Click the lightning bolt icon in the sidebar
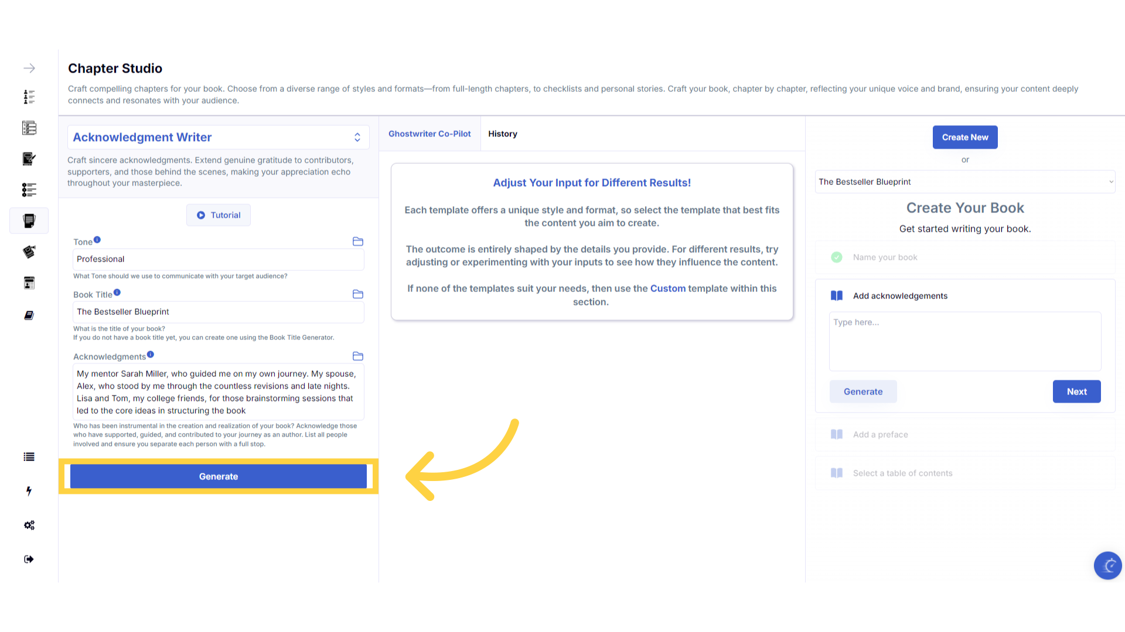 [x=29, y=491]
